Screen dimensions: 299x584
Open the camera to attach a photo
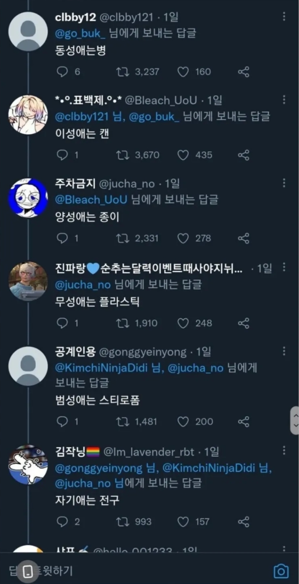(281, 571)
